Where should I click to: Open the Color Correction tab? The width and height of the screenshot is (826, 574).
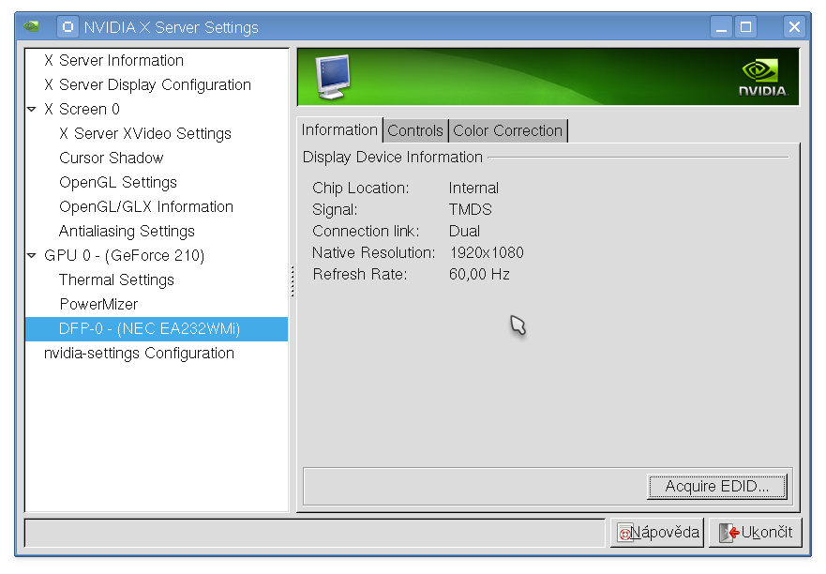(508, 130)
